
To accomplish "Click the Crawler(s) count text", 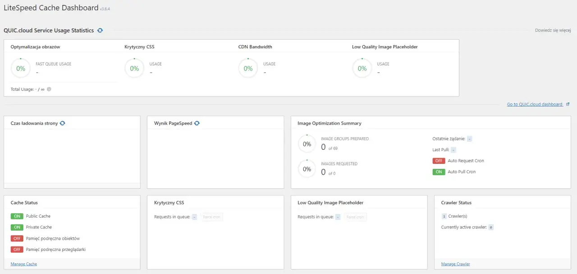I will point(458,216).
